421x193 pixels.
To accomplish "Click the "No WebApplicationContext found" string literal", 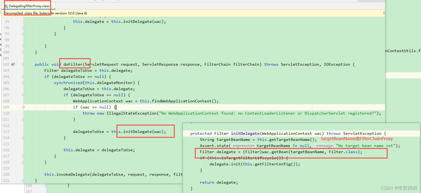I will 268,113.
